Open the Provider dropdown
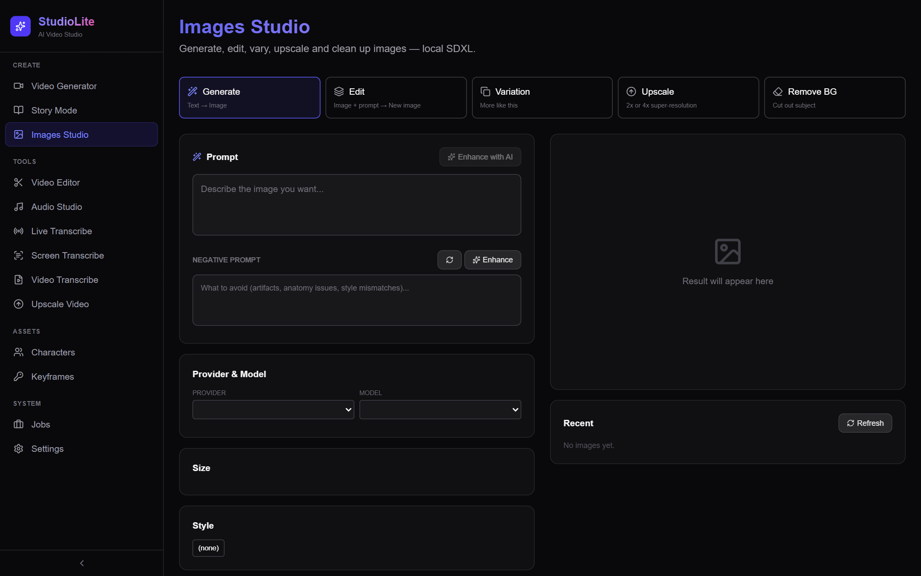Image resolution: width=921 pixels, height=576 pixels. pos(273,410)
